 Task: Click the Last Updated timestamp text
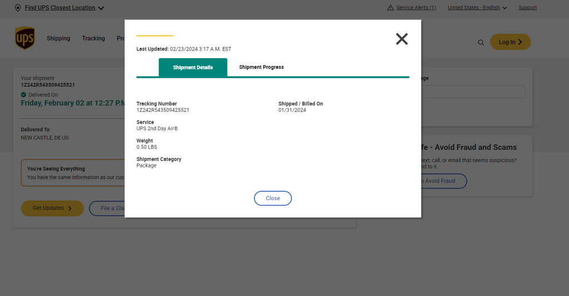(183, 49)
